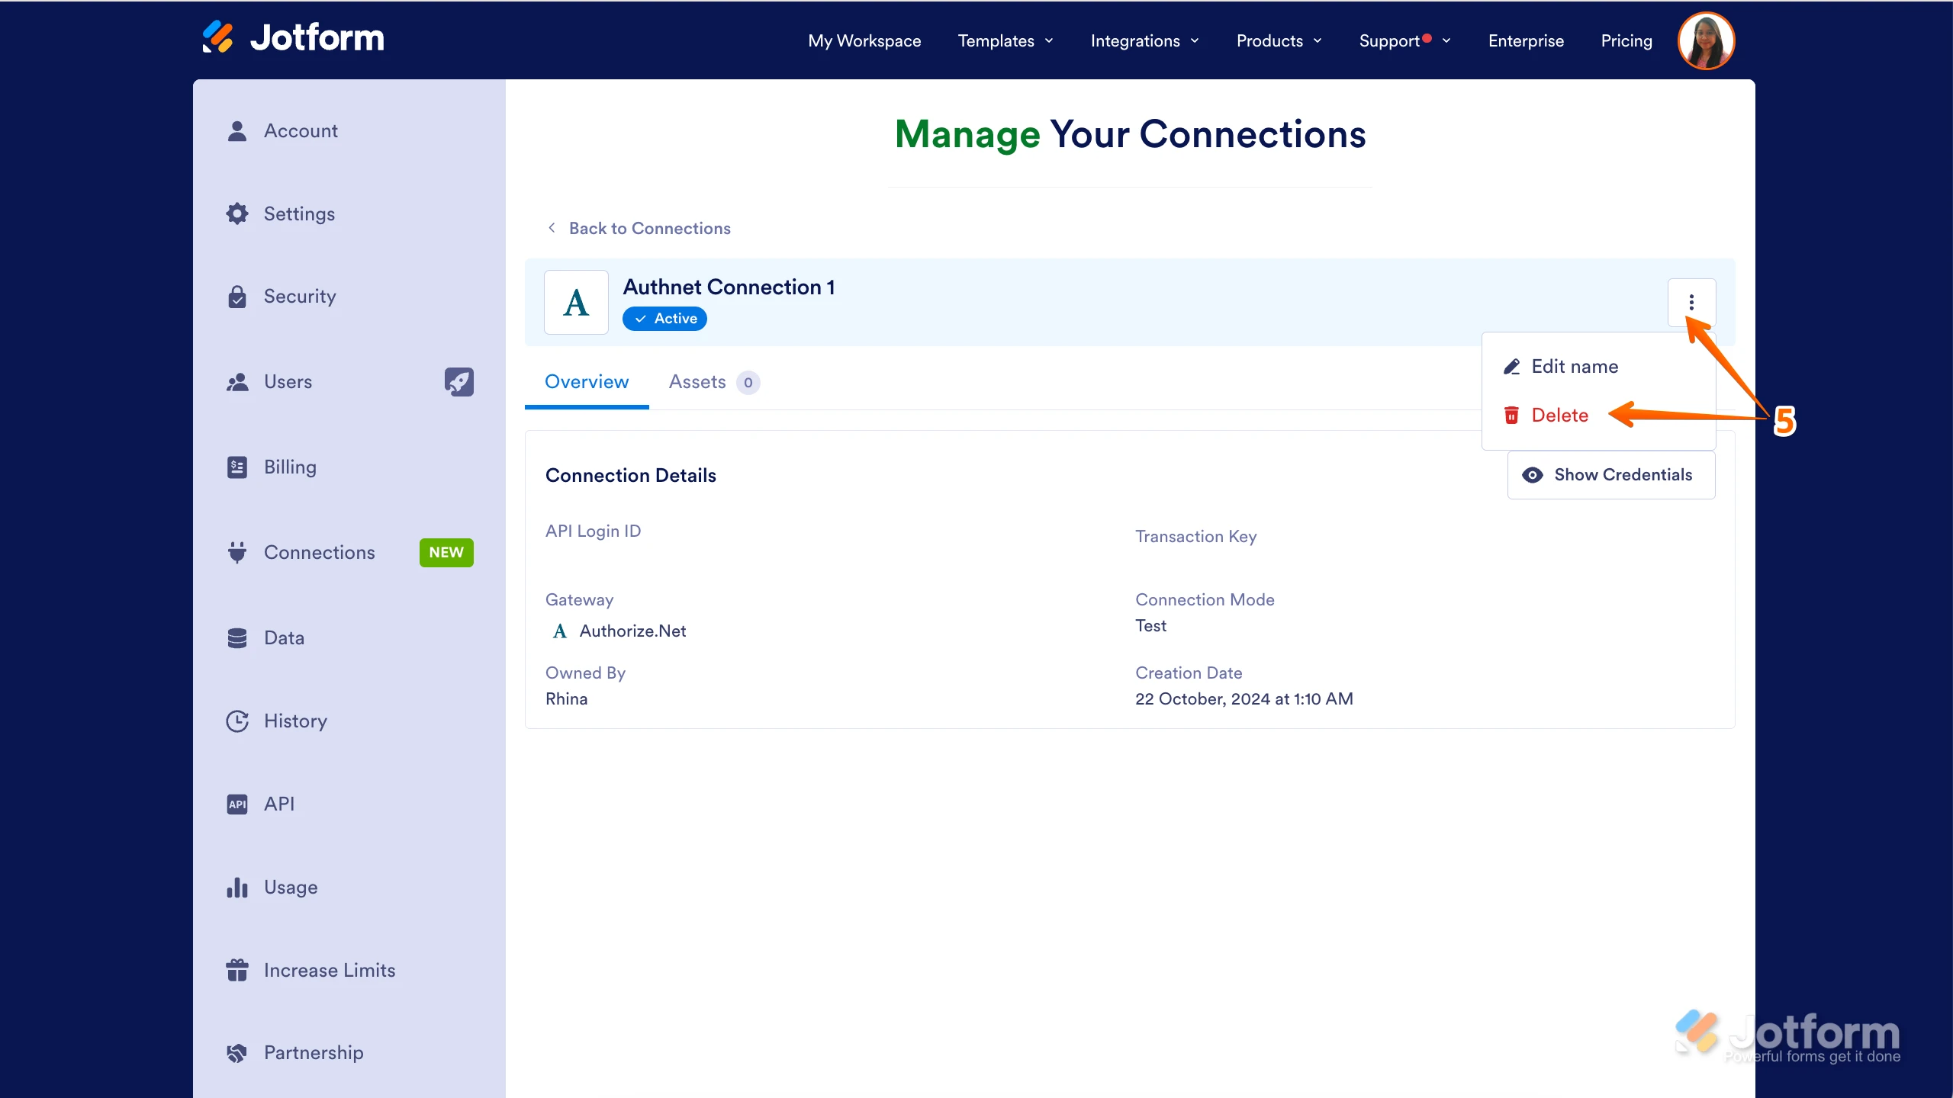The image size is (1953, 1098).
Task: Click the Increase Limits gift icon
Action: (x=236, y=969)
